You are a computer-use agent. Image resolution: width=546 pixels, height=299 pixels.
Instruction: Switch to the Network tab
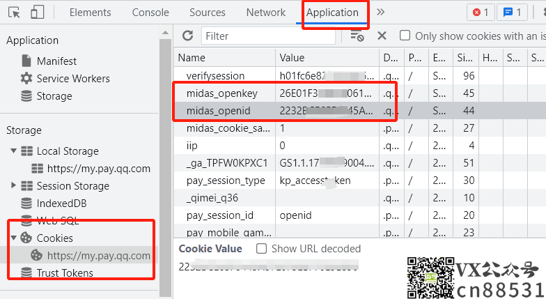pyautogui.click(x=265, y=13)
